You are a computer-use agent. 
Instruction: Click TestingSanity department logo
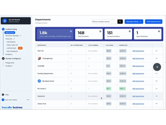[39, 58]
